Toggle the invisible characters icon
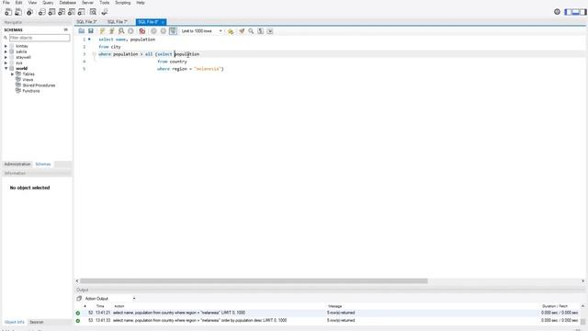 pyautogui.click(x=261, y=31)
